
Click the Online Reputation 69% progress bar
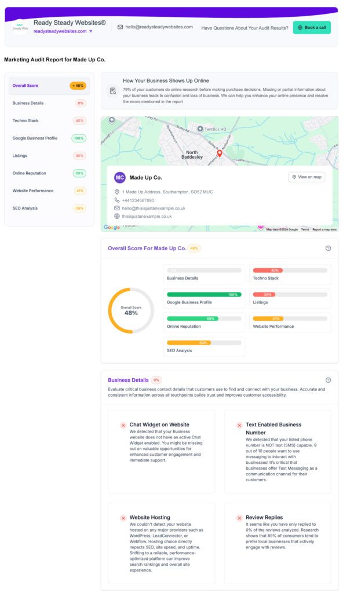point(204,319)
